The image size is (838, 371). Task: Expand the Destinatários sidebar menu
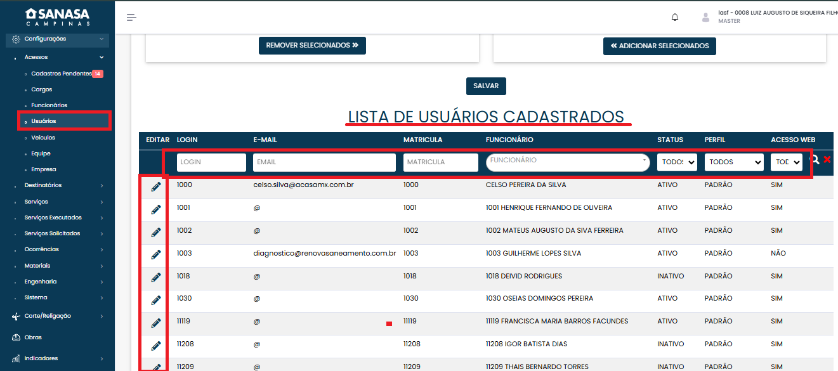click(x=60, y=185)
